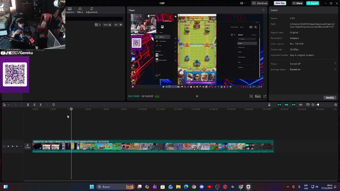
Task: Open the Windows Start menu
Action: click(92, 187)
